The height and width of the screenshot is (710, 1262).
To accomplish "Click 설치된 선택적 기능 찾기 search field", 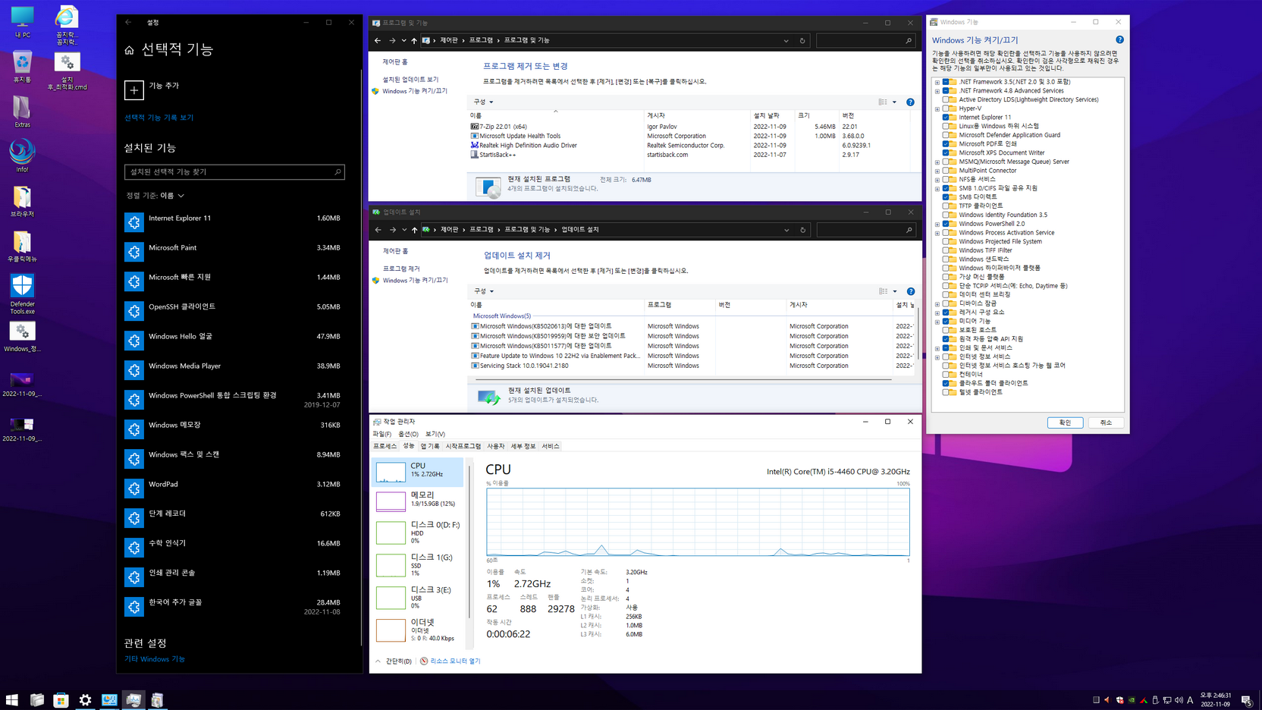I will click(x=234, y=172).
